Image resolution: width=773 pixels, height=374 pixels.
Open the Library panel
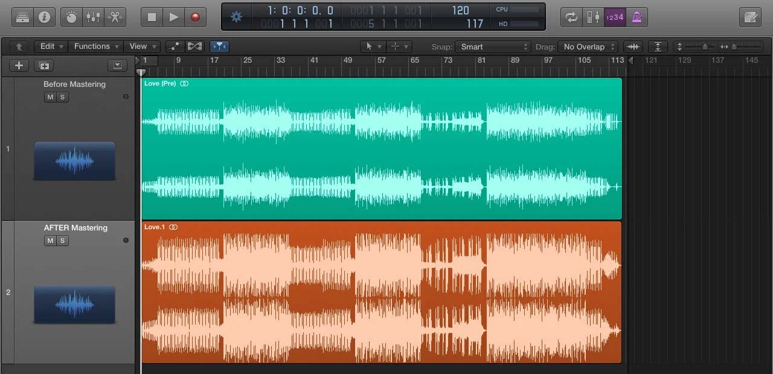[x=23, y=16]
